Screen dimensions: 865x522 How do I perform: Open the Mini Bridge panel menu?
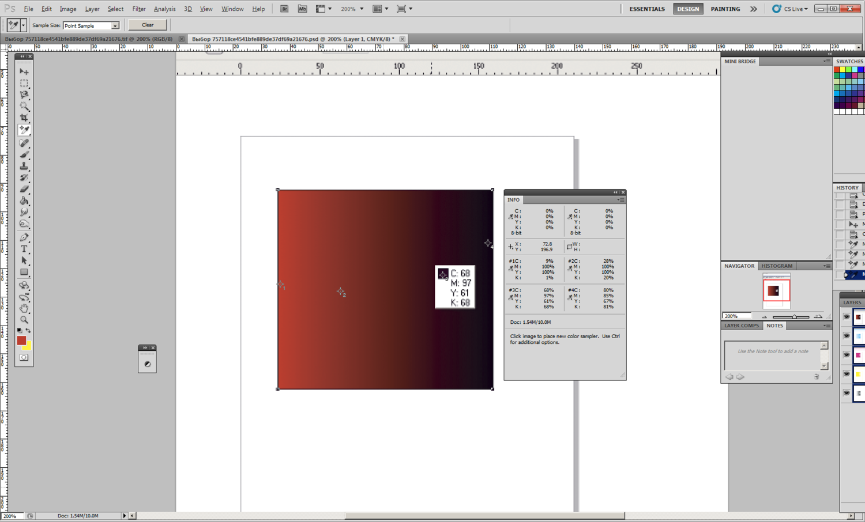point(827,61)
